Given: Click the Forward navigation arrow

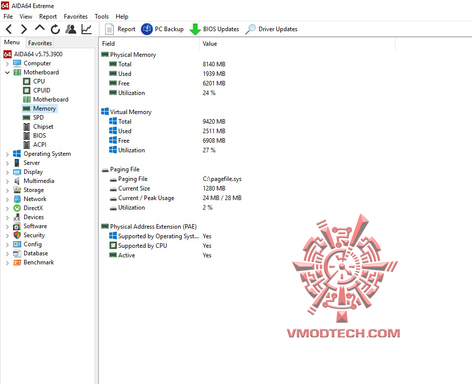Looking at the screenshot, I should pos(24,29).
